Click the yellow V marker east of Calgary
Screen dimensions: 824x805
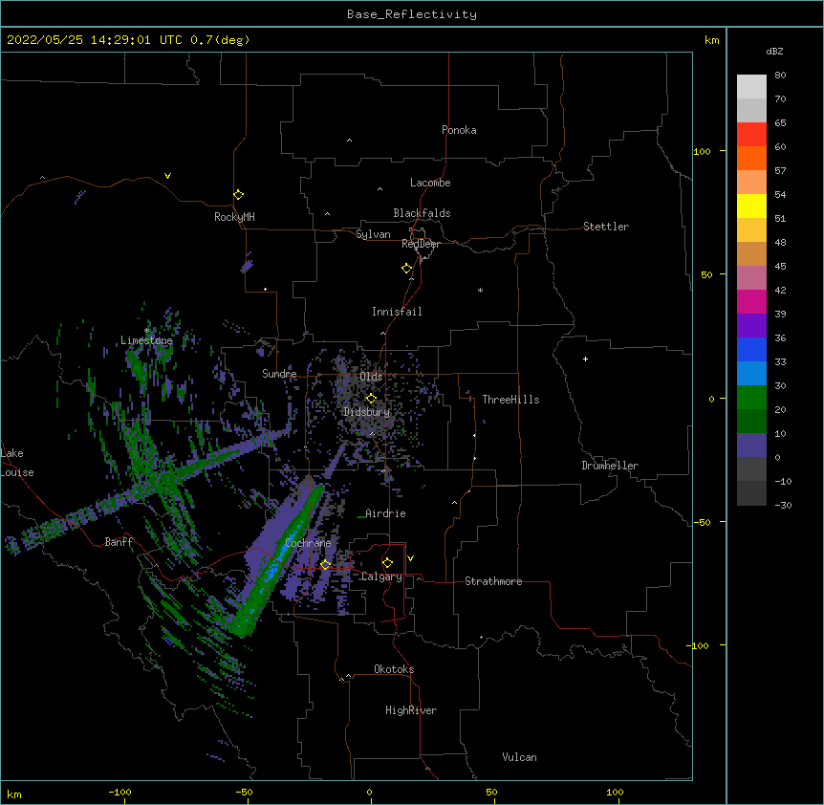tap(410, 558)
